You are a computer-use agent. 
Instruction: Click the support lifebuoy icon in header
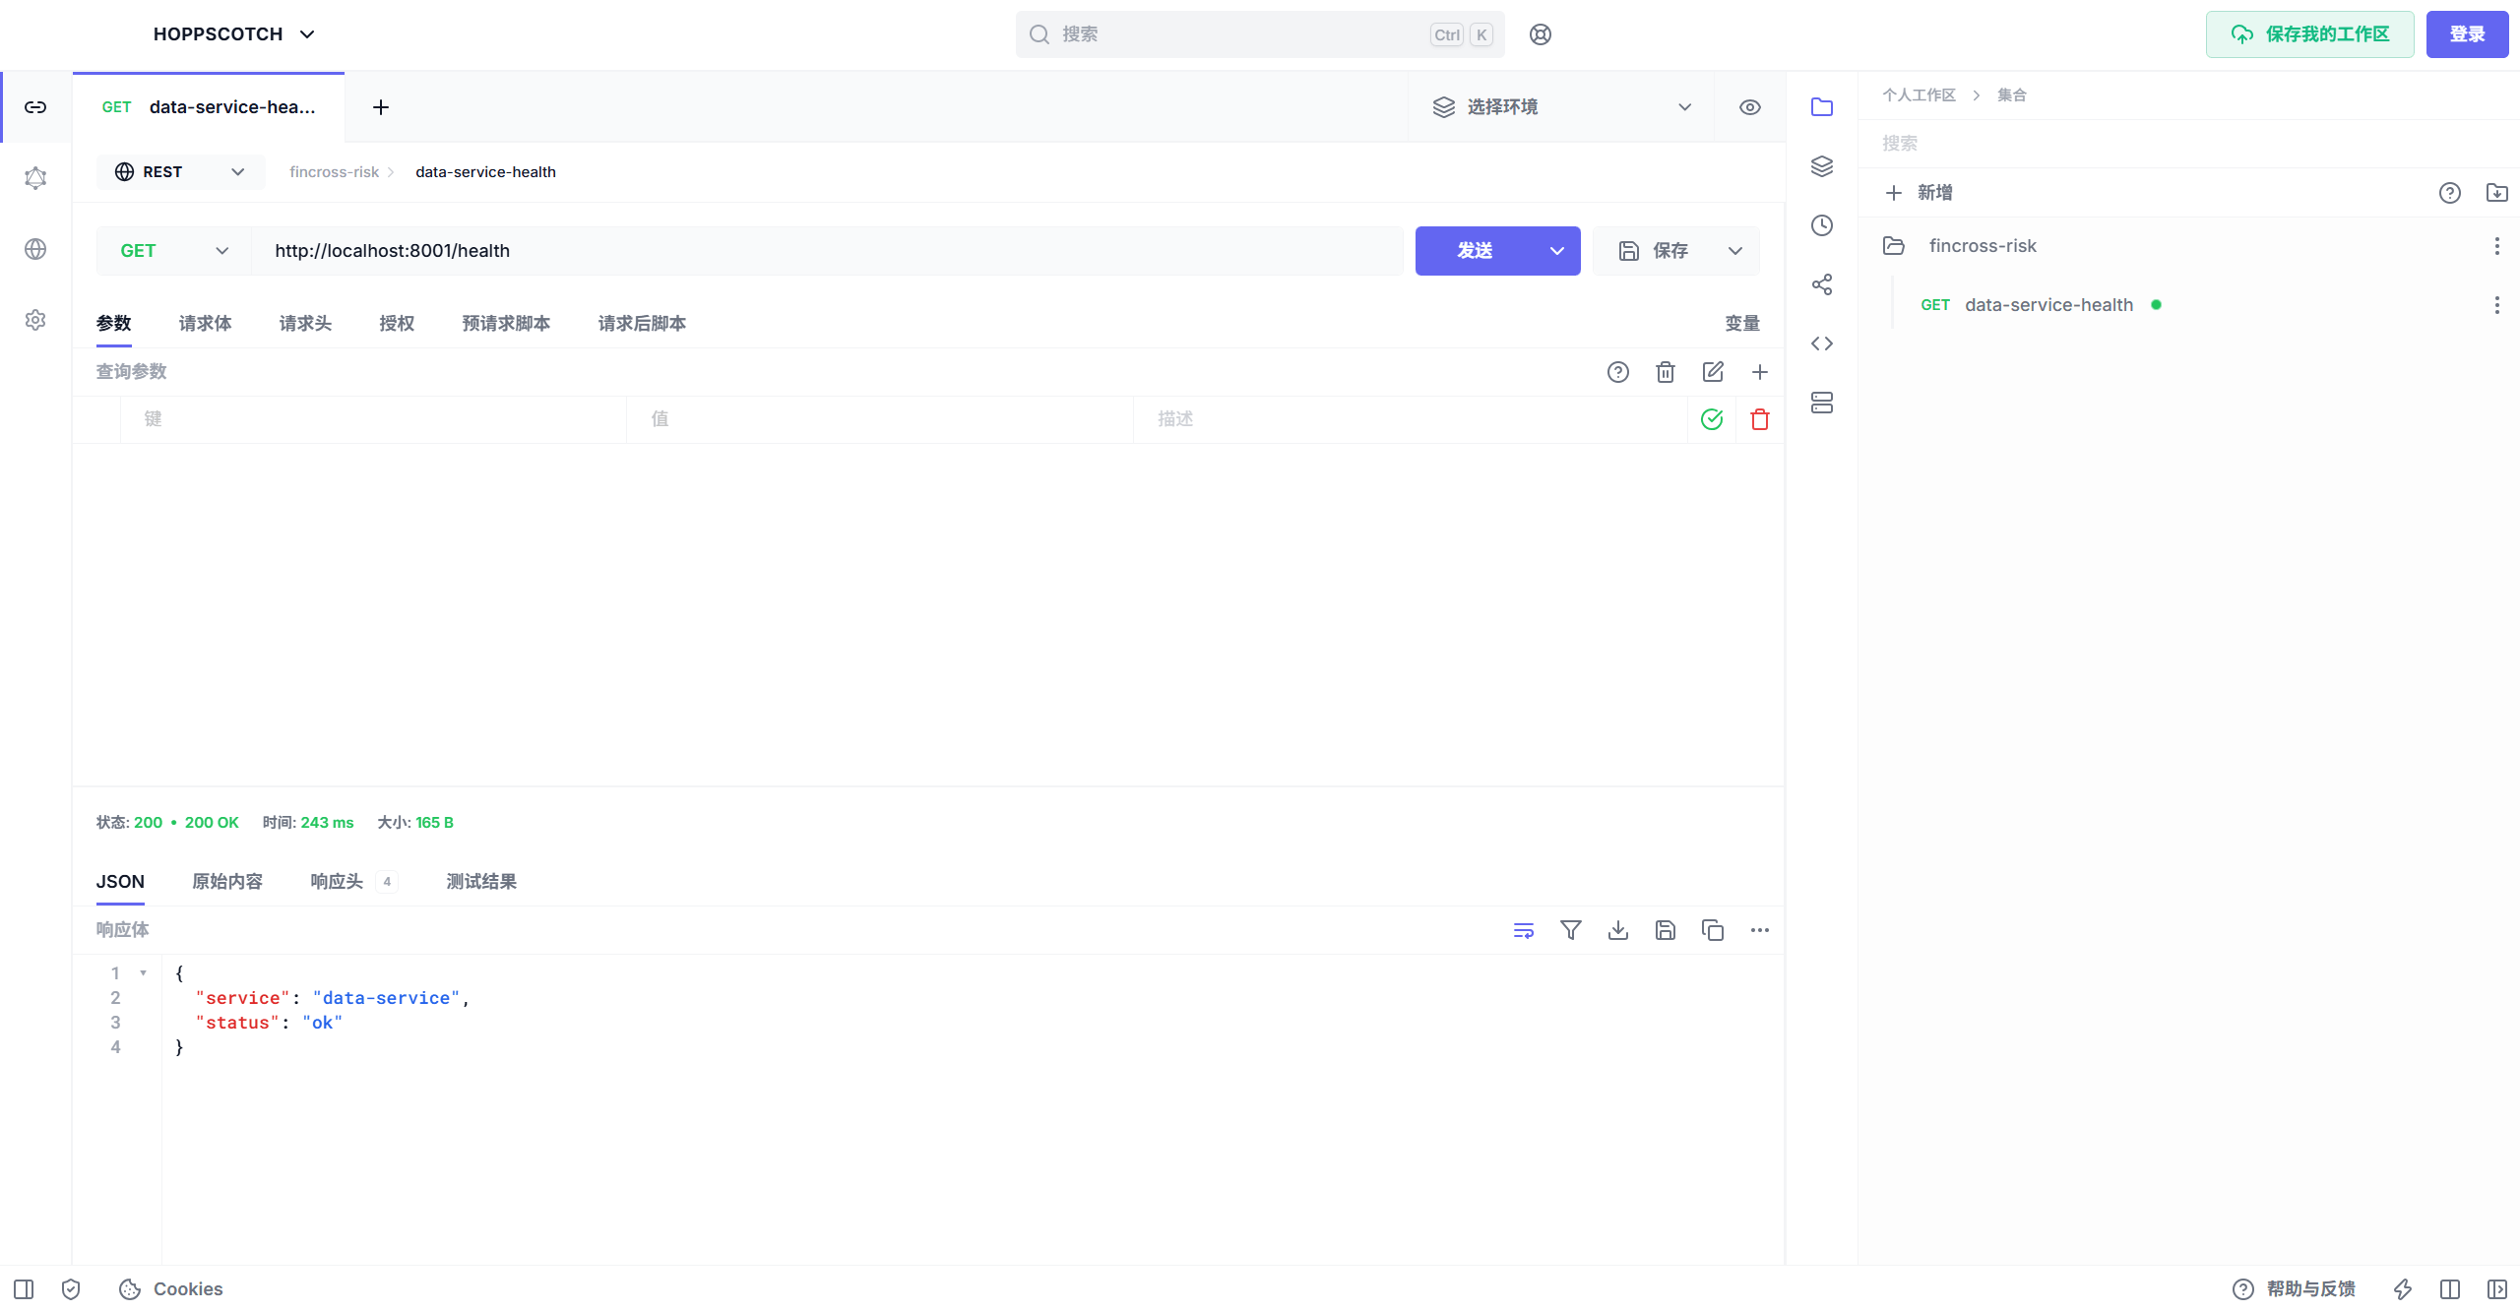pos(1541,34)
